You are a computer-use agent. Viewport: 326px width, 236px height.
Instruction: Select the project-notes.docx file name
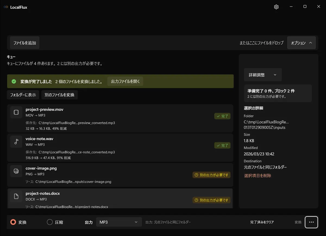tap(43, 194)
